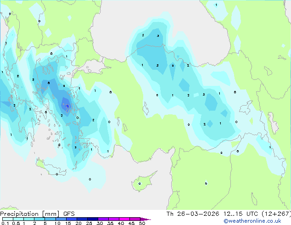The image size is (291, 225).
Task: Click the legend label '20'
Action: (x=78, y=223)
